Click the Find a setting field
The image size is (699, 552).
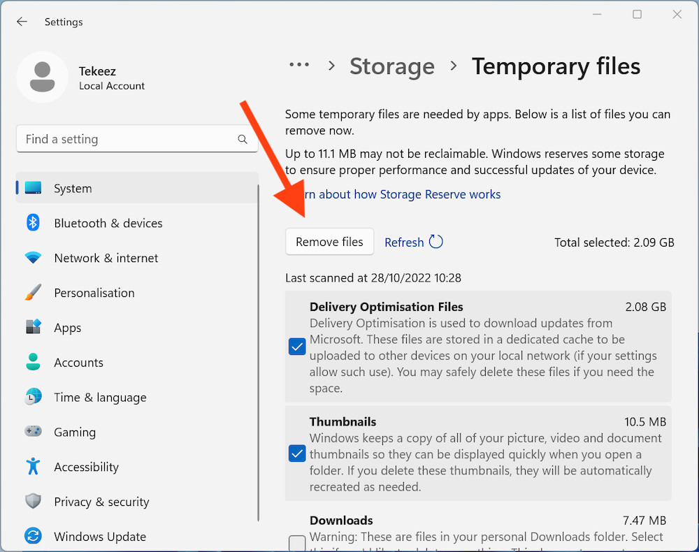[137, 139]
